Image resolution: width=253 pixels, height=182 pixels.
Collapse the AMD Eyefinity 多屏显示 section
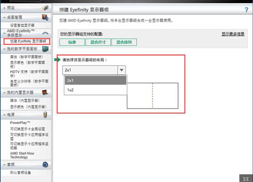pyautogui.click(x=5, y=33)
